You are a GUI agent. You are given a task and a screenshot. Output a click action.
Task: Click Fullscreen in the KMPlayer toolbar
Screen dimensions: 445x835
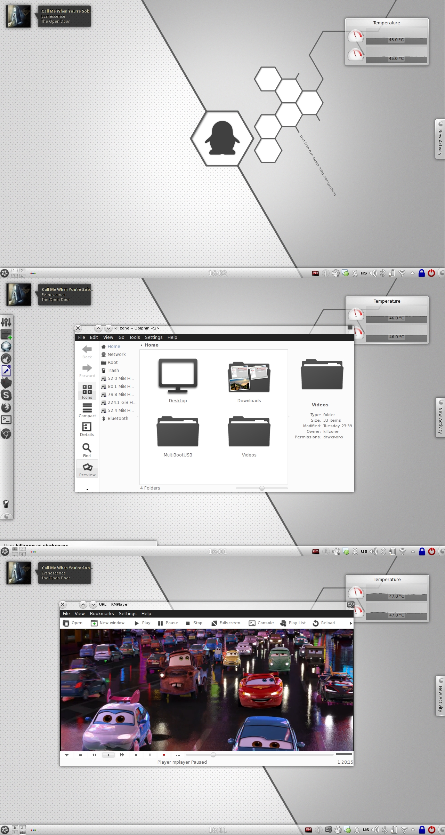(226, 623)
